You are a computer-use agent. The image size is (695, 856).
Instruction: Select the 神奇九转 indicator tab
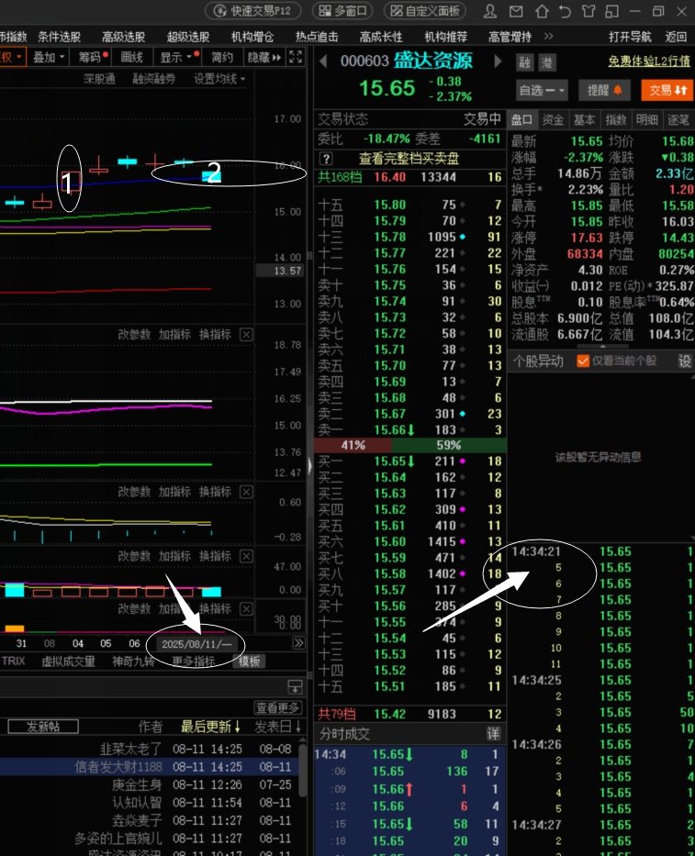[x=133, y=661]
